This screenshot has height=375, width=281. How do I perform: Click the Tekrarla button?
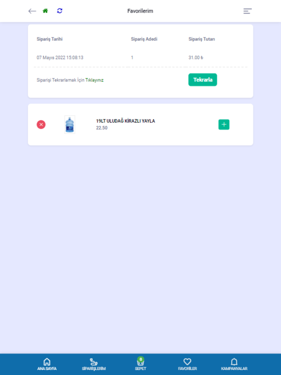[203, 79]
